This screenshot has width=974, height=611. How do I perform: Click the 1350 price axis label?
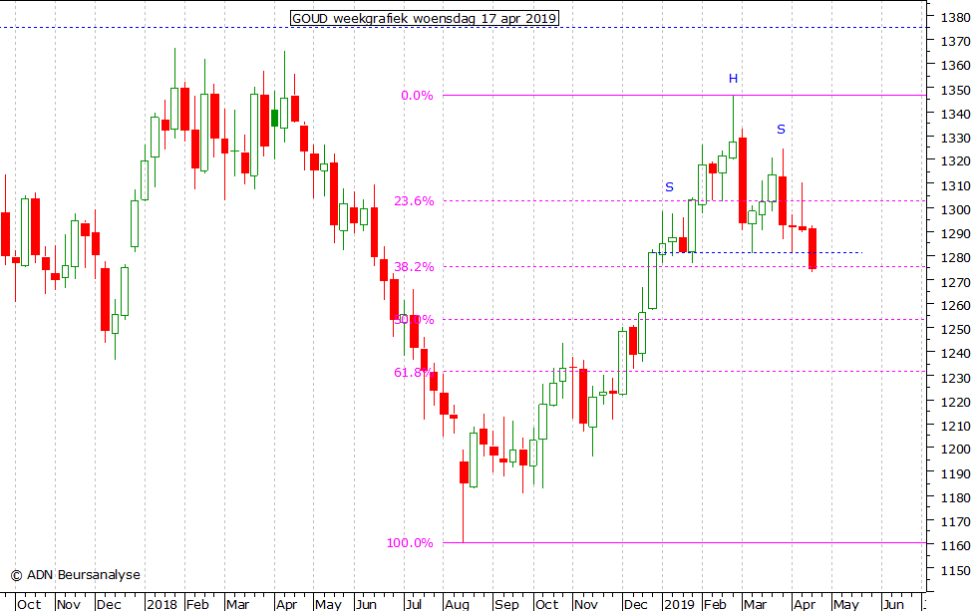tap(955, 90)
